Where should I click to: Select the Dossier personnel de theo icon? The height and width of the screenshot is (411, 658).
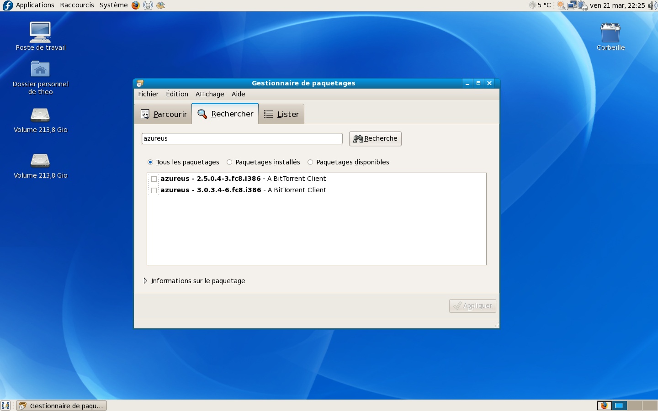[40, 78]
